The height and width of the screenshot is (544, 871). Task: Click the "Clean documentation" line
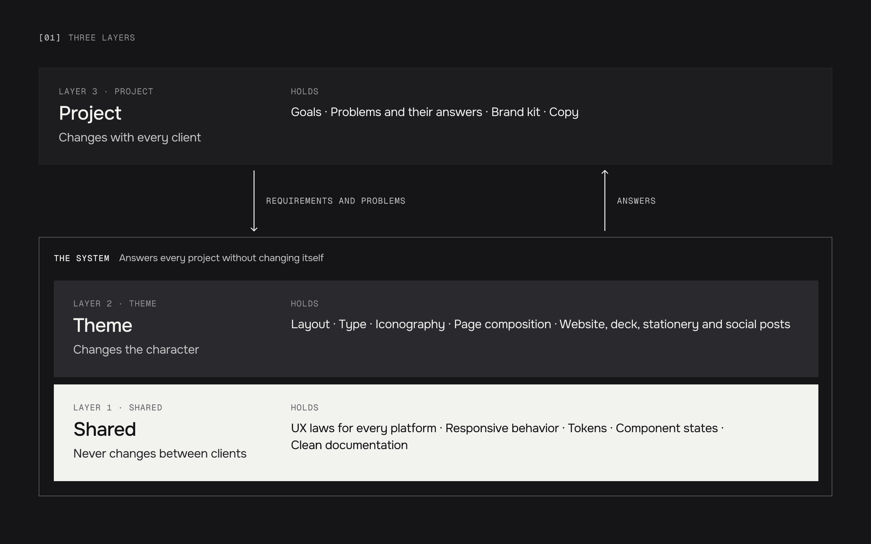point(349,445)
